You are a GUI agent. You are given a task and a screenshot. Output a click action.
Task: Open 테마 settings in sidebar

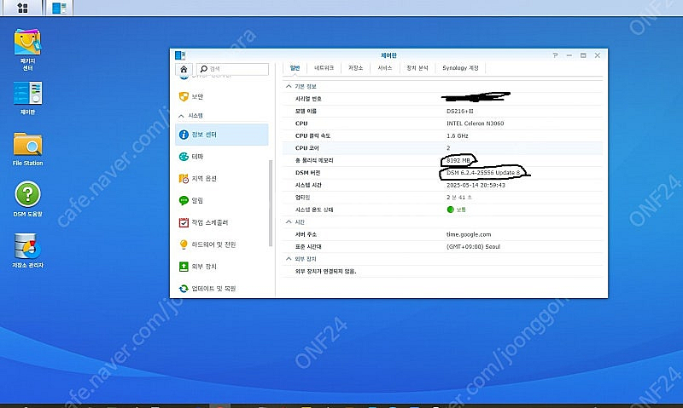[222, 157]
